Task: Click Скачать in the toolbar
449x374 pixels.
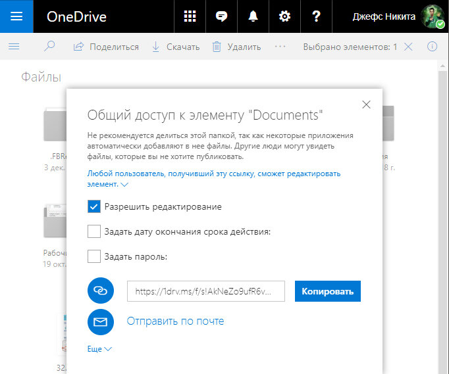Action: (x=176, y=47)
